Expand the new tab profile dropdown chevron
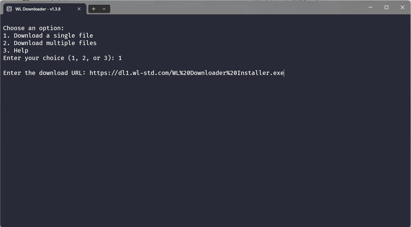 point(104,9)
